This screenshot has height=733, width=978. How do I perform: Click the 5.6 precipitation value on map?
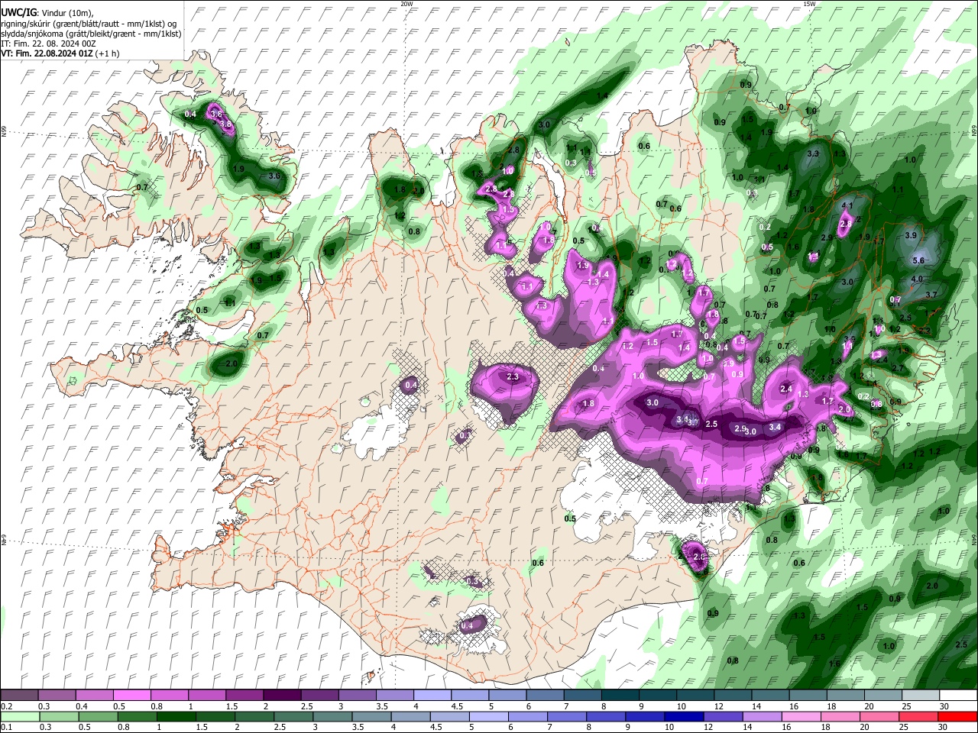pos(918,260)
